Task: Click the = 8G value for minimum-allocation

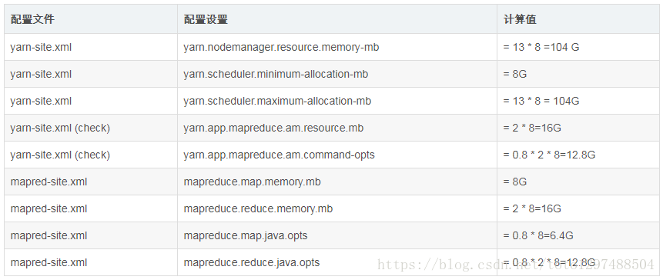Action: 515,75
